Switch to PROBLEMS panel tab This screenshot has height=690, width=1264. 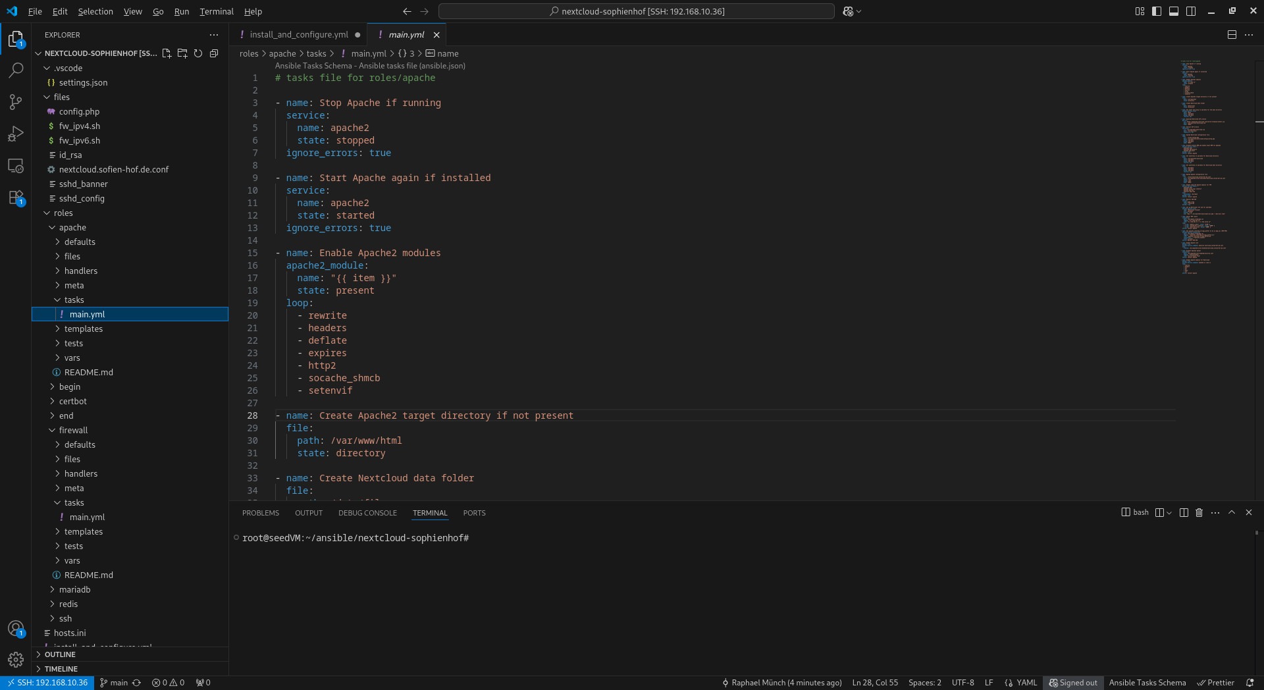[261, 513]
